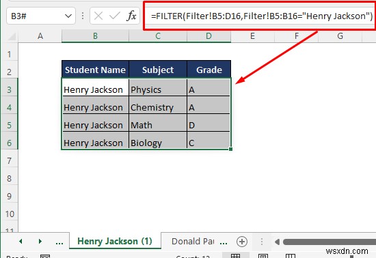Click the horizontal scrollbar thumb
Viewport: 376px width, 258px height.
pos(330,242)
